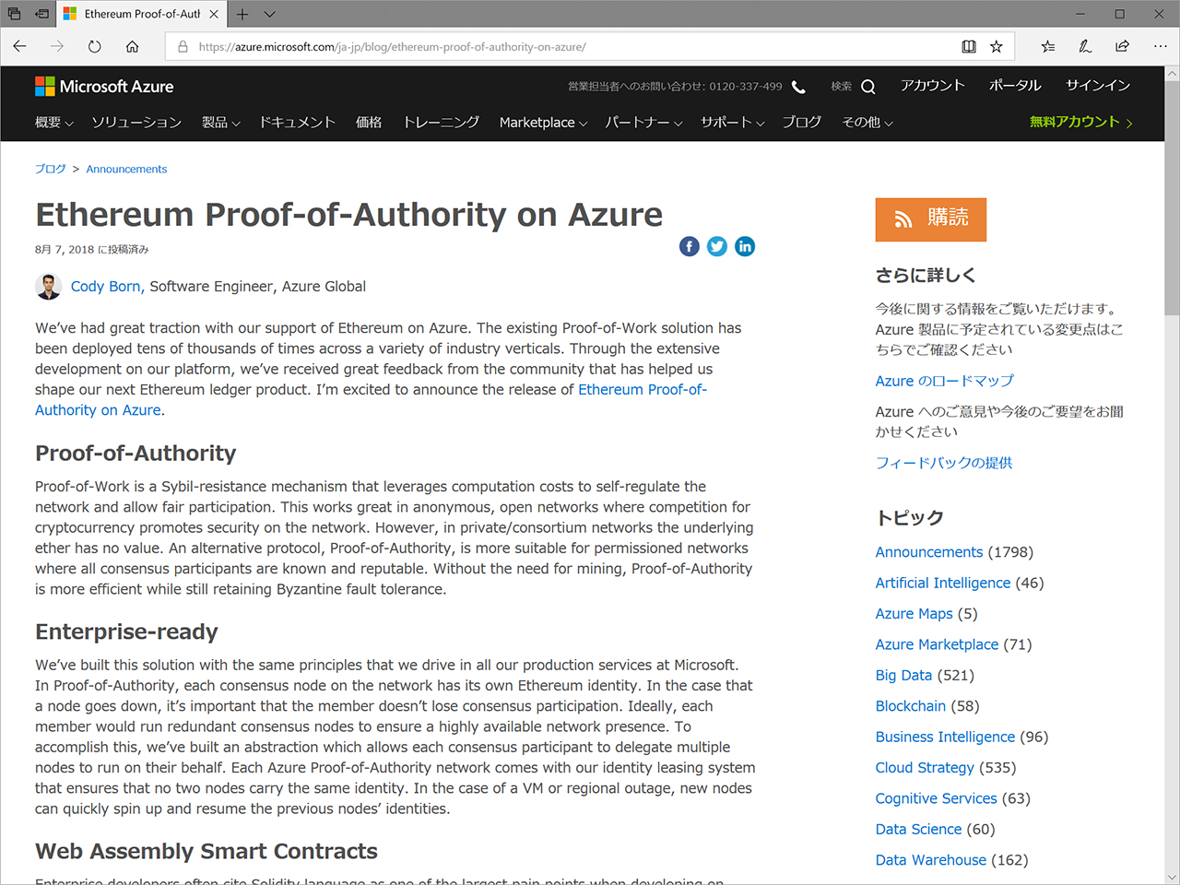Image resolution: width=1180 pixels, height=885 pixels.
Task: Open reading view icon in address bar
Action: [969, 46]
